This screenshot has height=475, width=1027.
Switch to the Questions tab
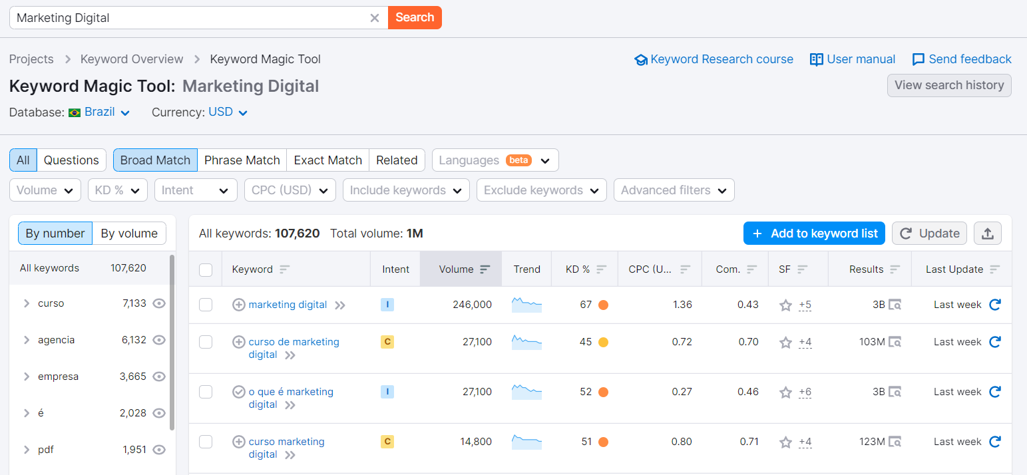(x=71, y=160)
